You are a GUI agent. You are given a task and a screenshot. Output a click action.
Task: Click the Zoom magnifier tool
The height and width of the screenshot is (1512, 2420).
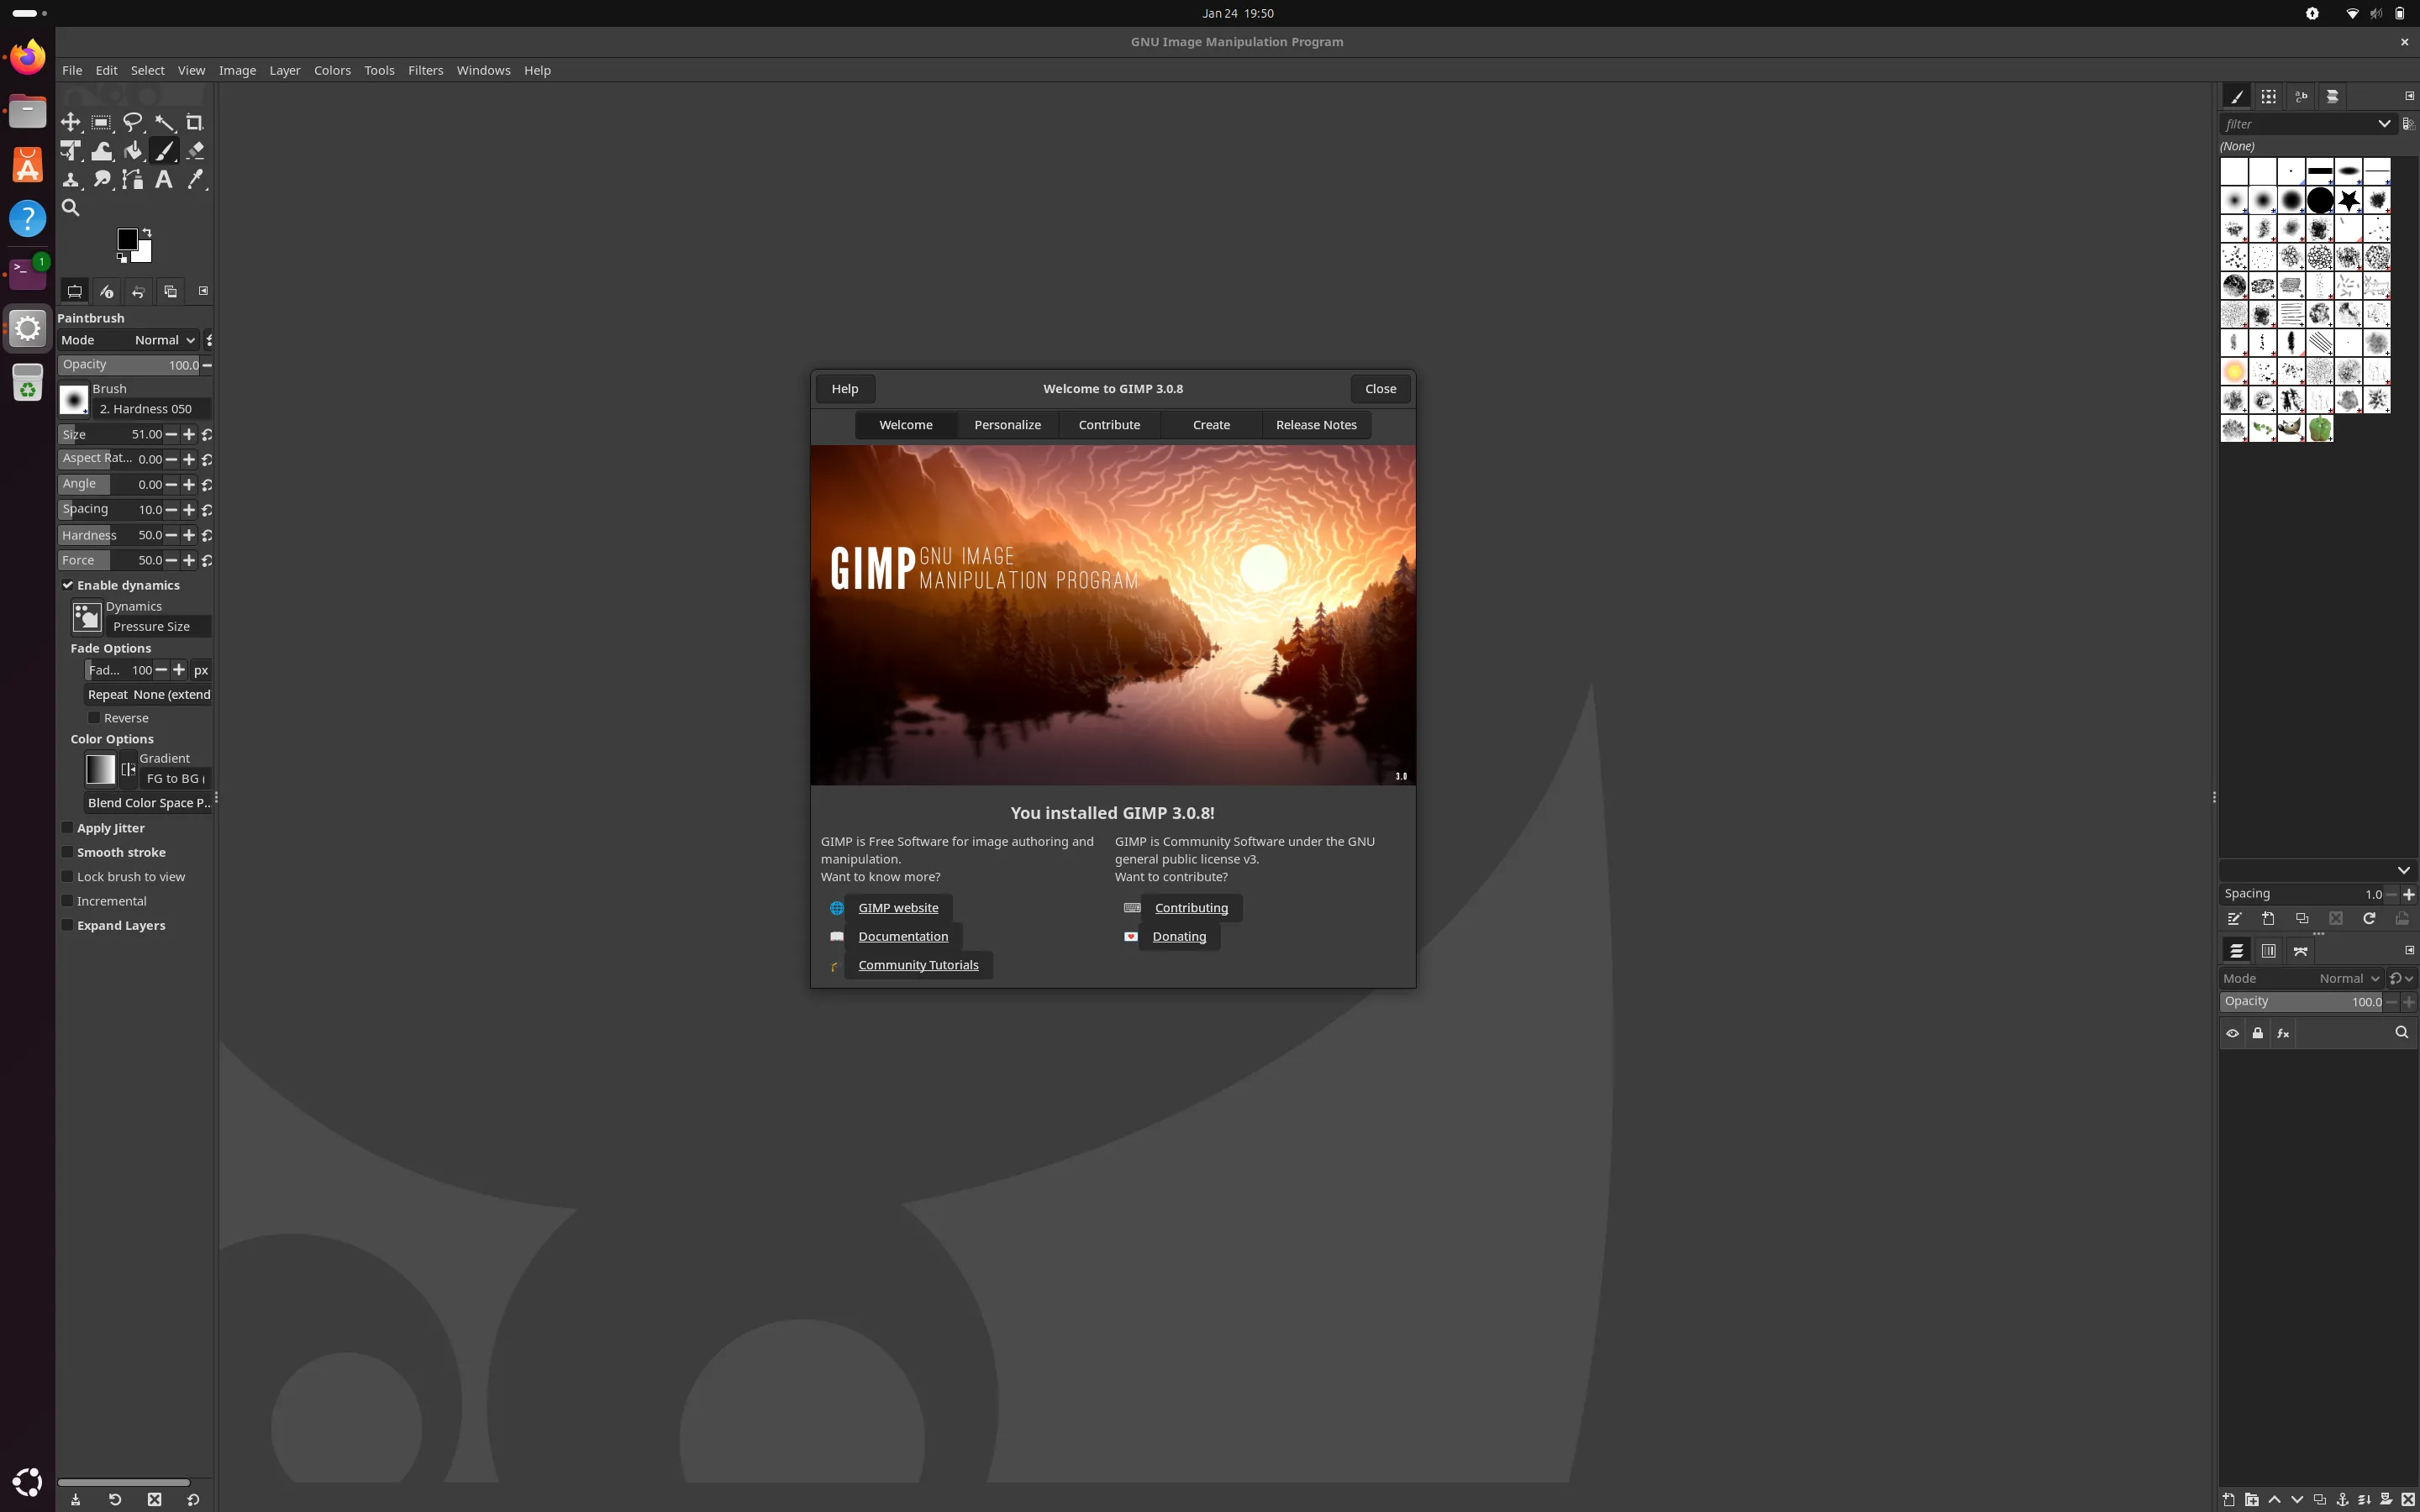(x=70, y=208)
